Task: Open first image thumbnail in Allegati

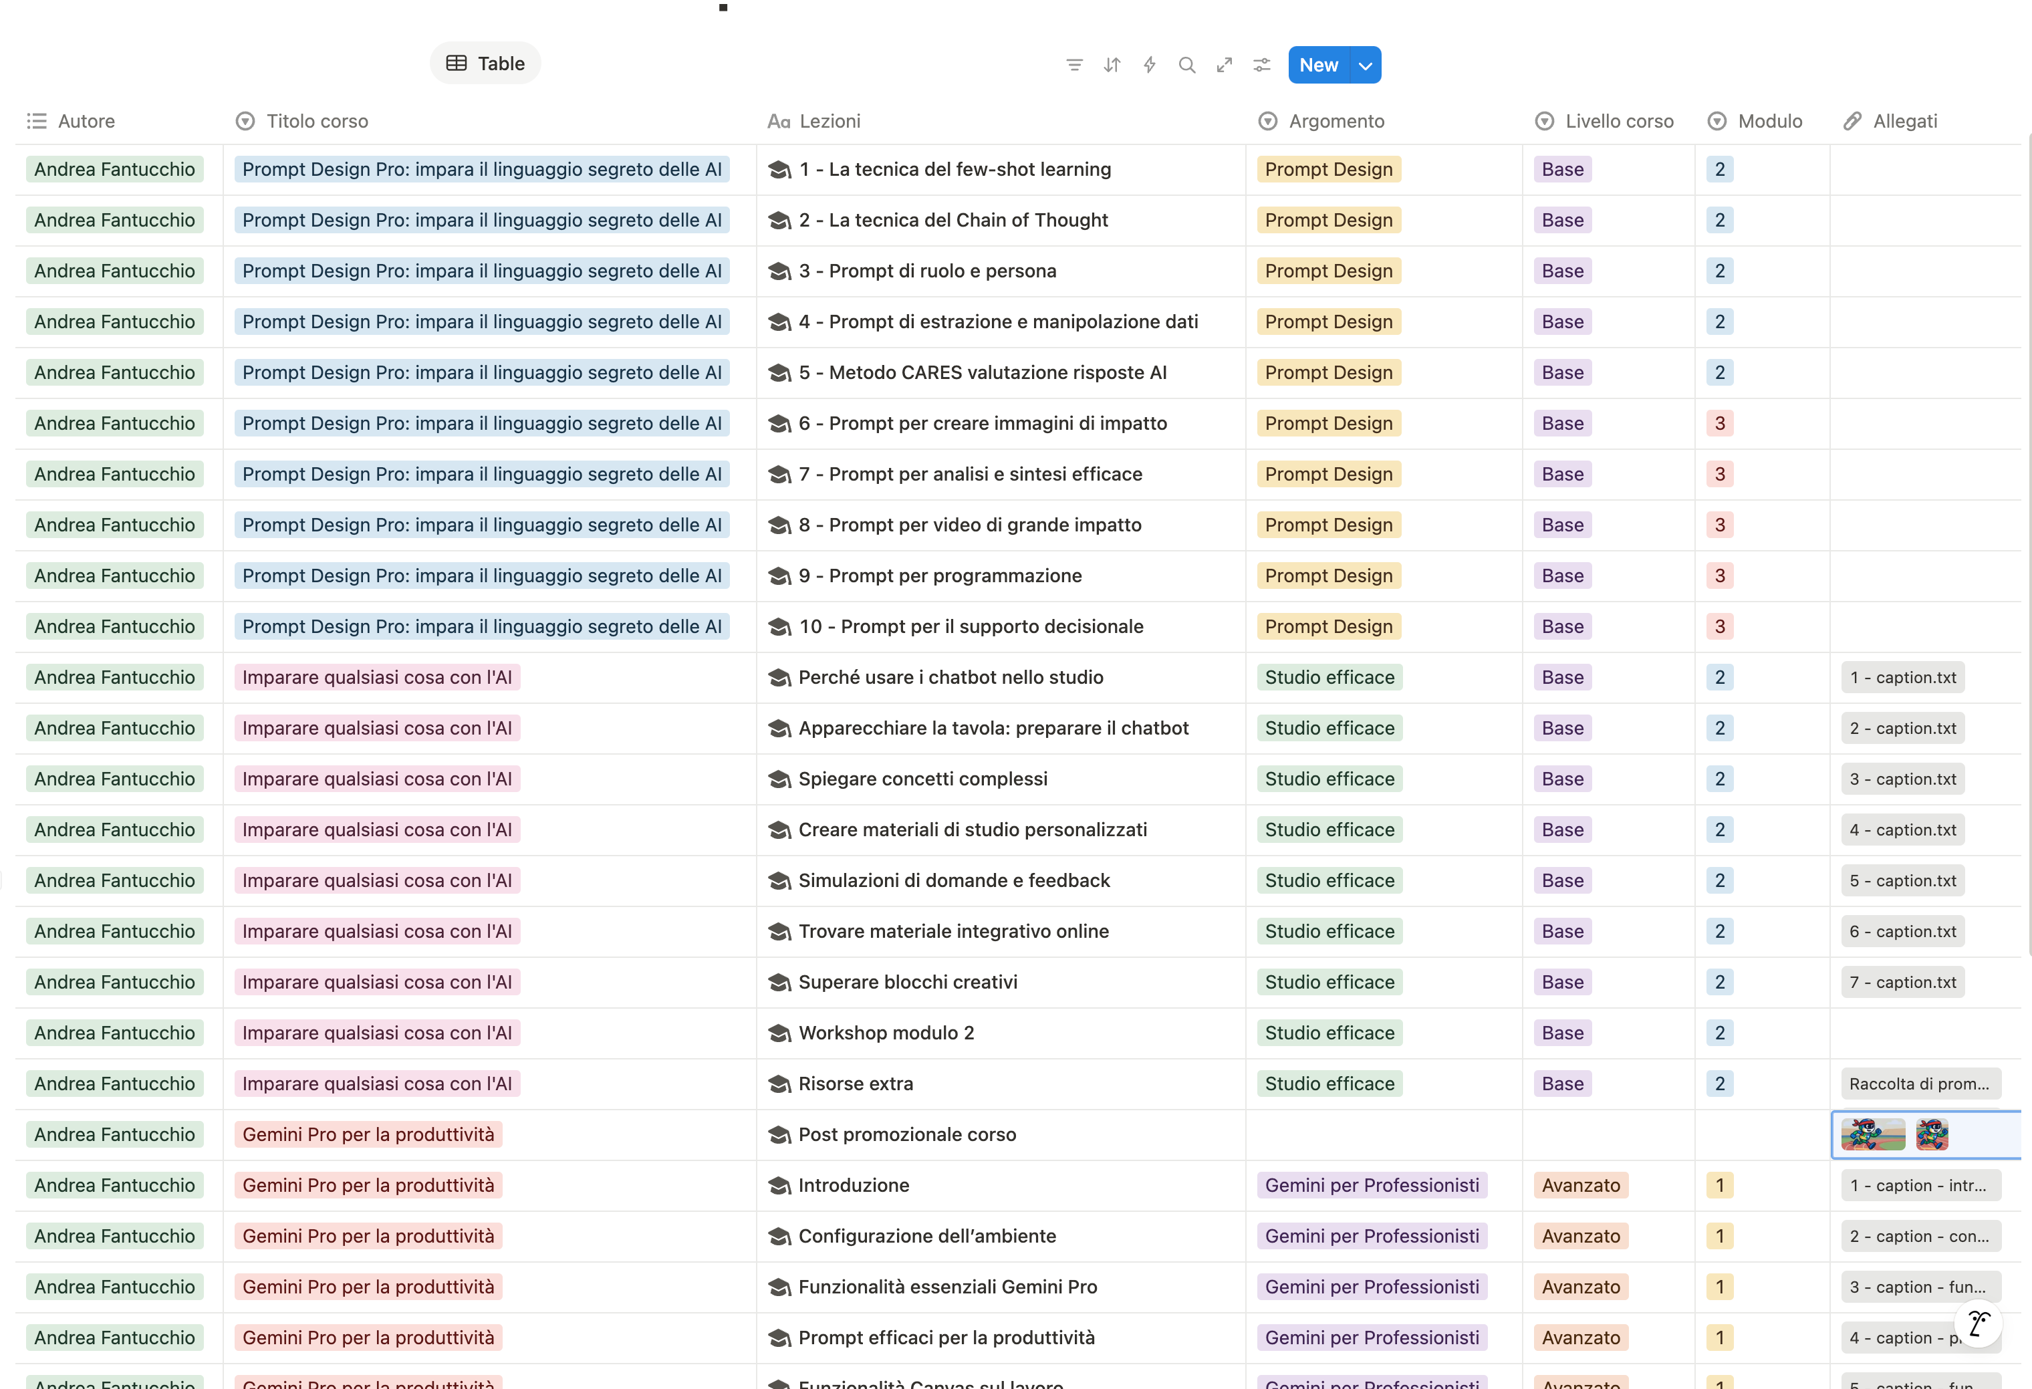Action: click(x=1872, y=1134)
